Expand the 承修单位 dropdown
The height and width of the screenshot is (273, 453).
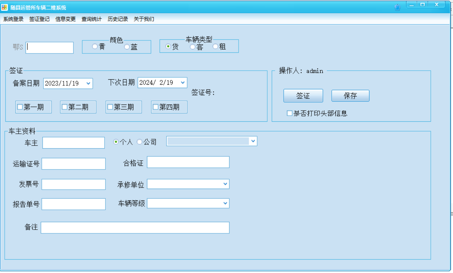coord(225,184)
